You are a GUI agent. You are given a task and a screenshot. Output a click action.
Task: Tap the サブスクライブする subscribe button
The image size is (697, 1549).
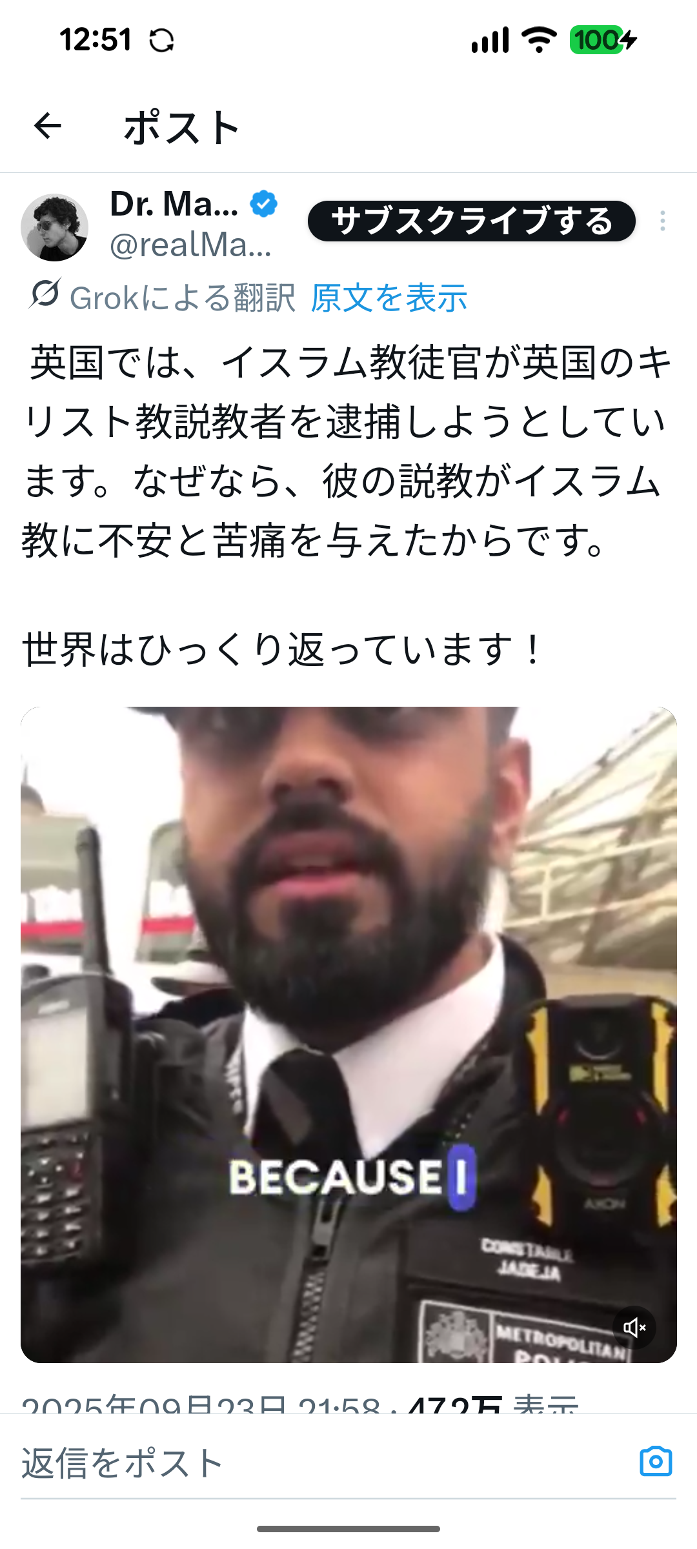tap(472, 221)
